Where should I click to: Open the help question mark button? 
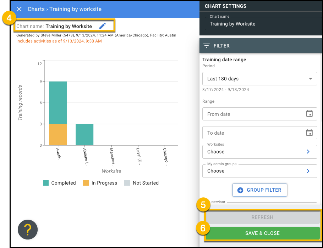(x=28, y=230)
